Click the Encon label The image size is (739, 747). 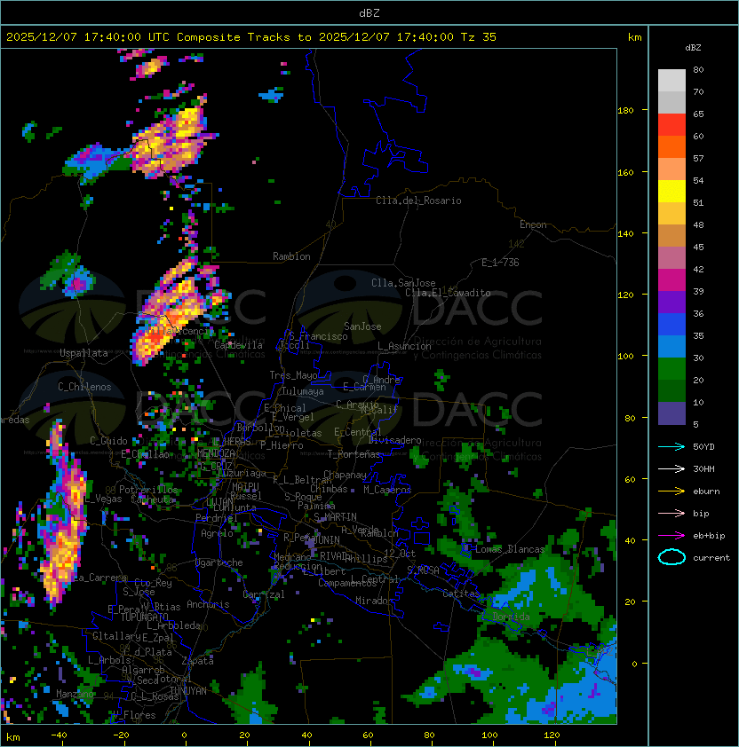[533, 224]
